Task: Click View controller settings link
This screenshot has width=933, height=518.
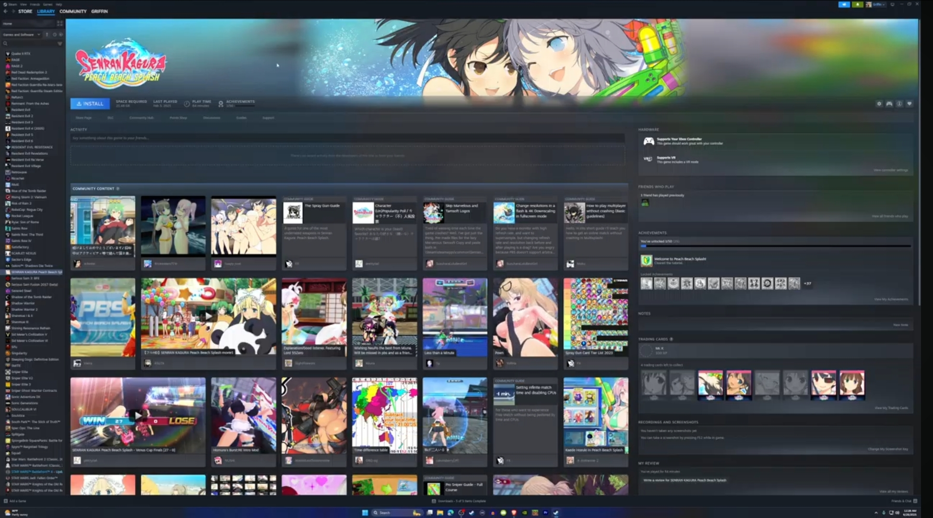Action: 890,170
